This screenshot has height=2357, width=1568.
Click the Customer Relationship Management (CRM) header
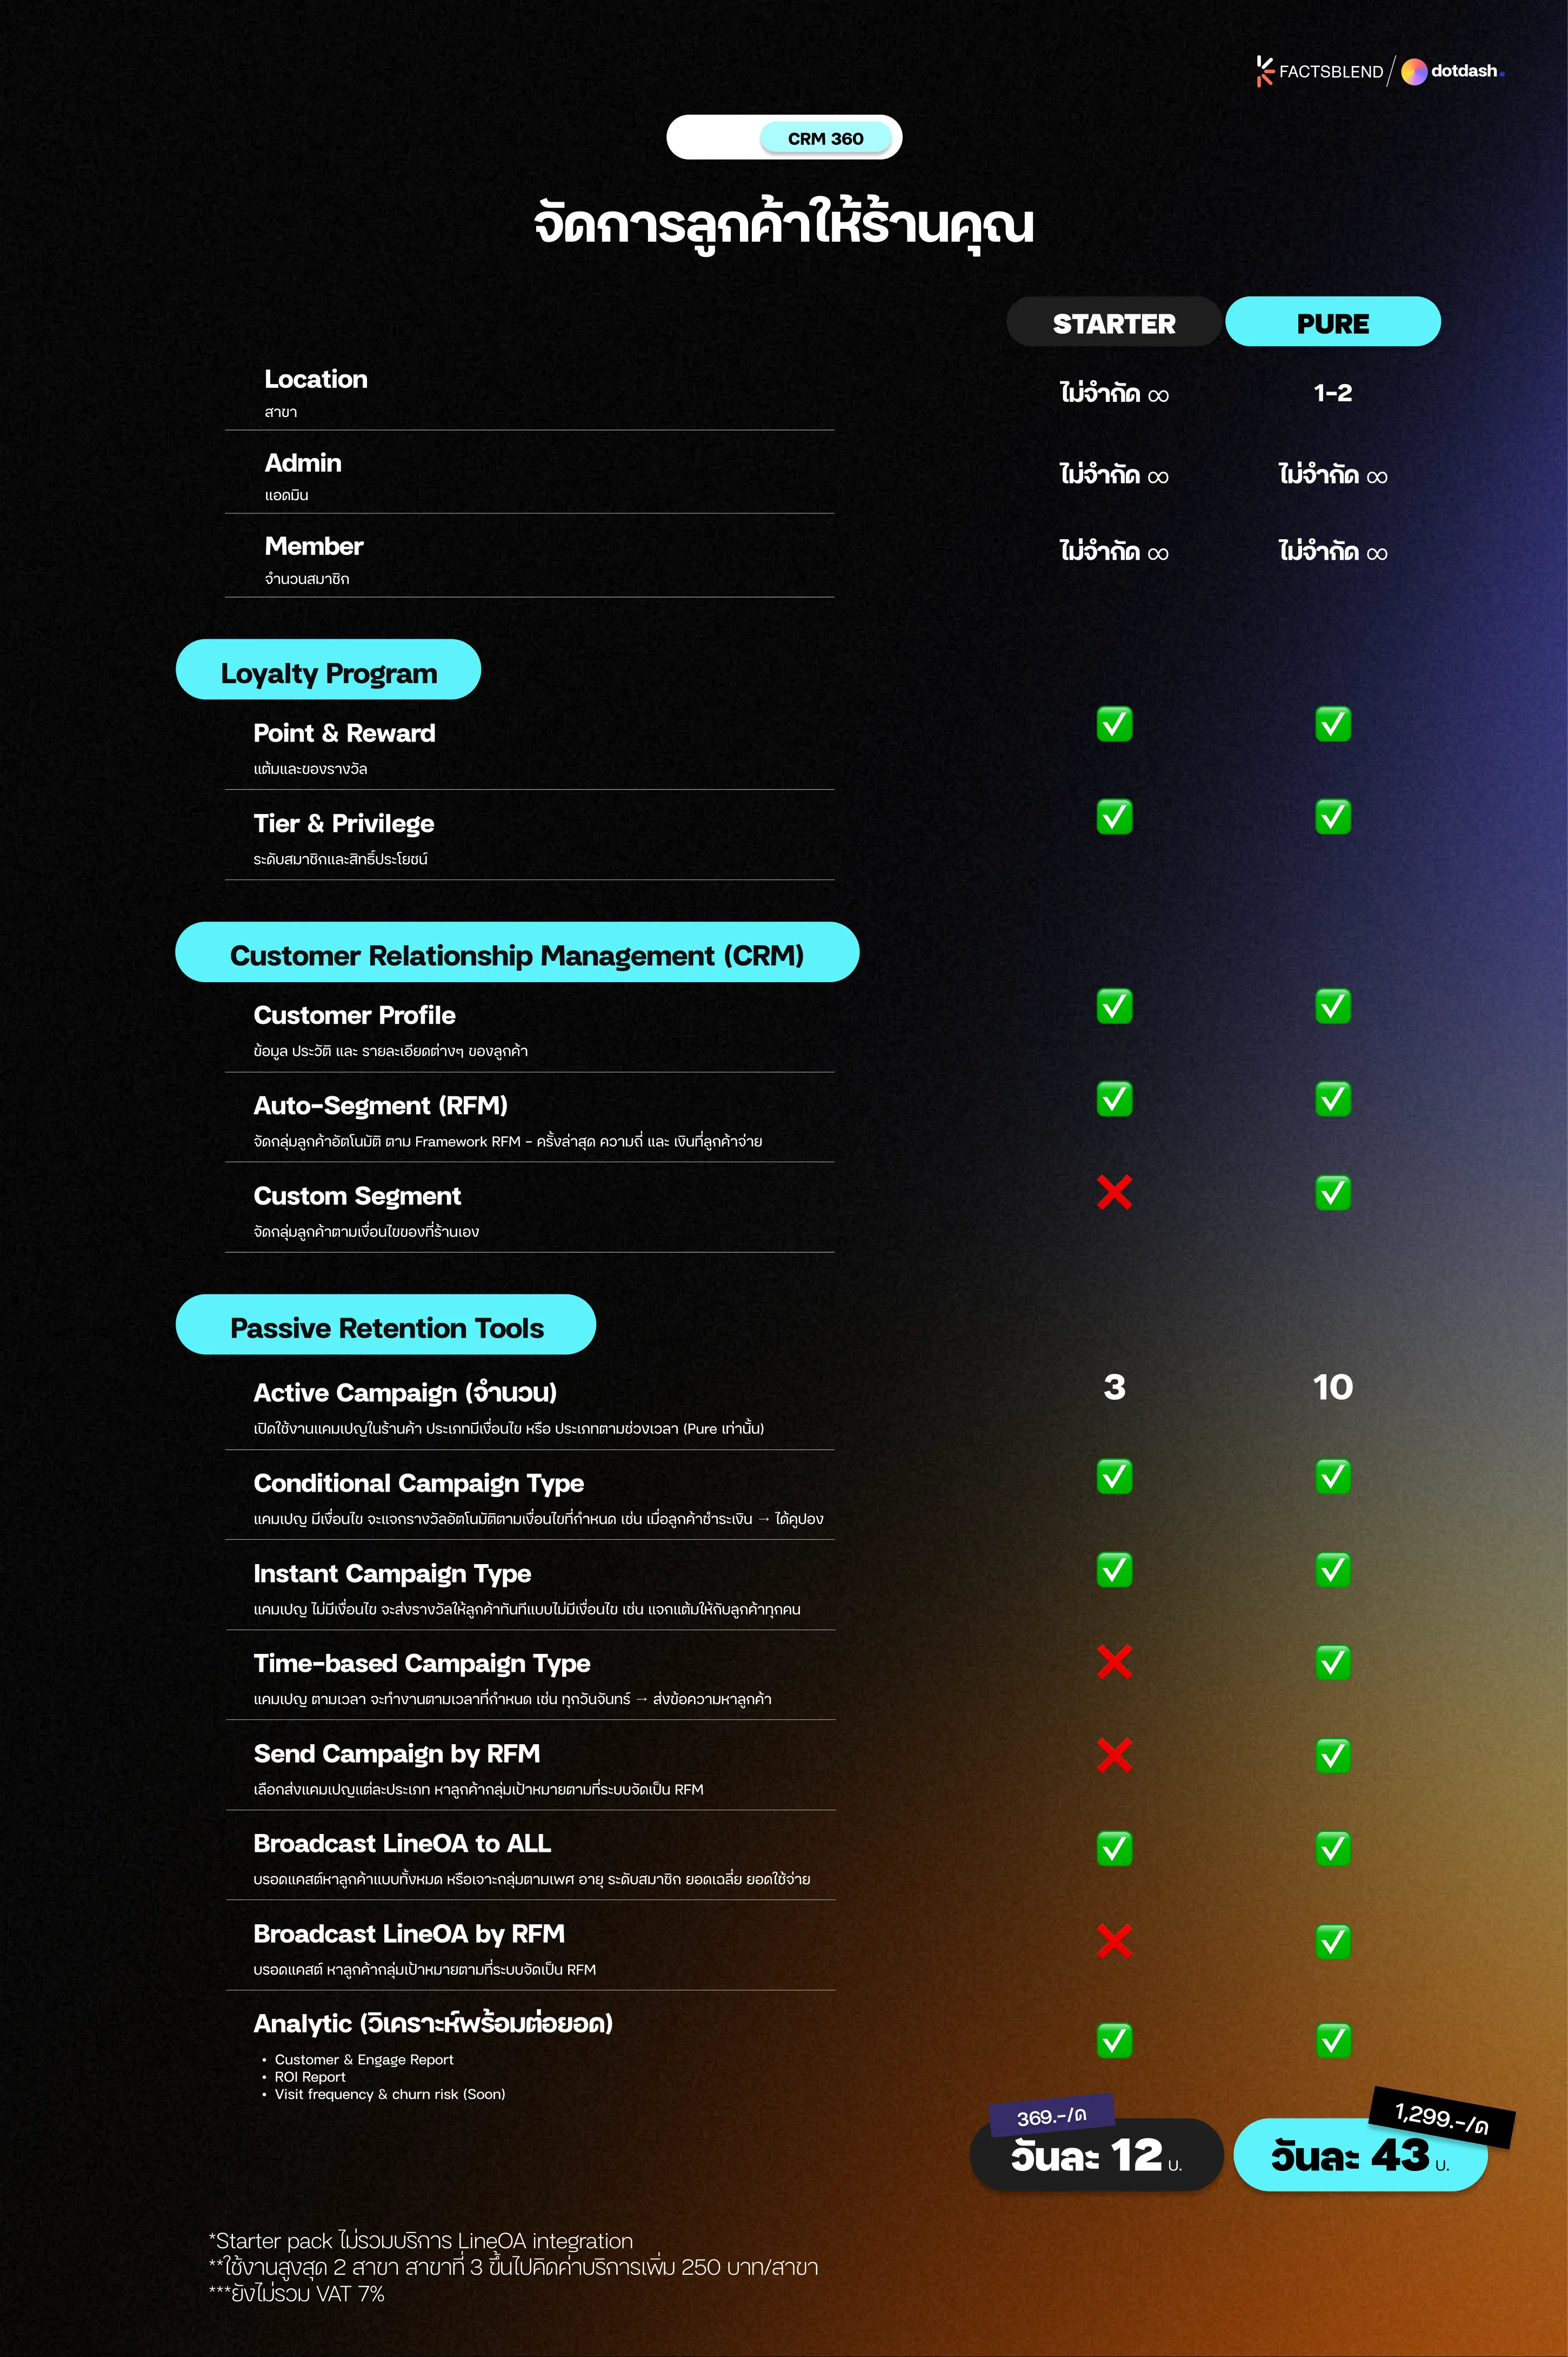coord(517,954)
